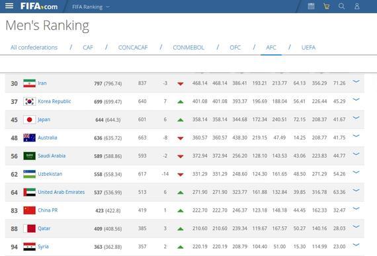Viewport: 377px width, 256px height.
Task: Click Japan's rank number 45
Action: click(14, 120)
